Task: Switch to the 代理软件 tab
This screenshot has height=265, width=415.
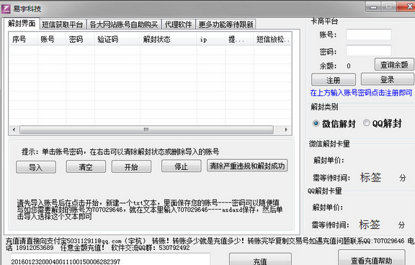Action: (x=179, y=24)
